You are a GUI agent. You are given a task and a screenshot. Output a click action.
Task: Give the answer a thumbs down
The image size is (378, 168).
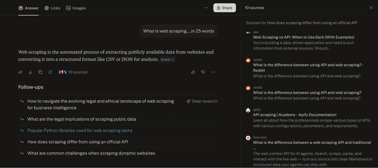pyautogui.click(x=203, y=72)
